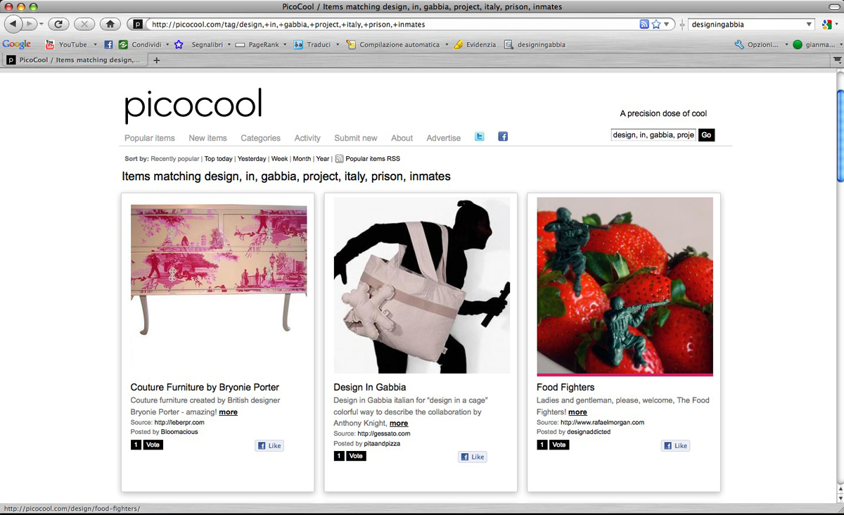The image size is (844, 515).
Task: Click the Google search engine icon
Action: click(827, 24)
